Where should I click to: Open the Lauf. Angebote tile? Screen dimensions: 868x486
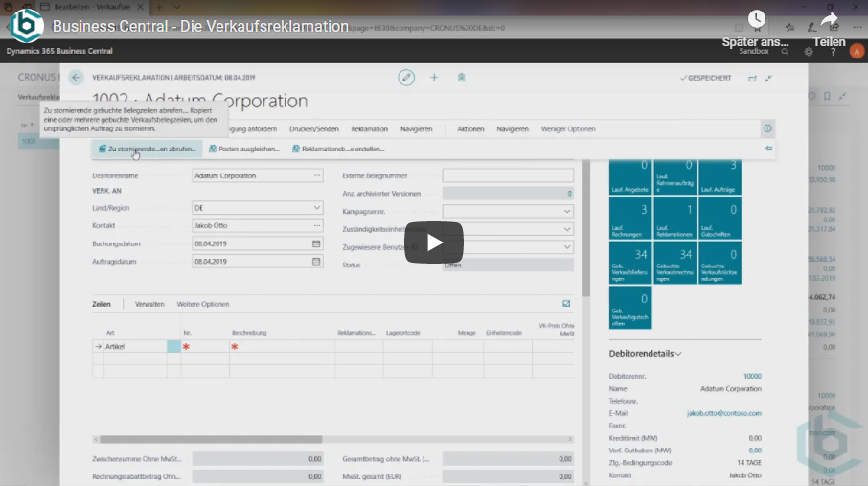[630, 176]
